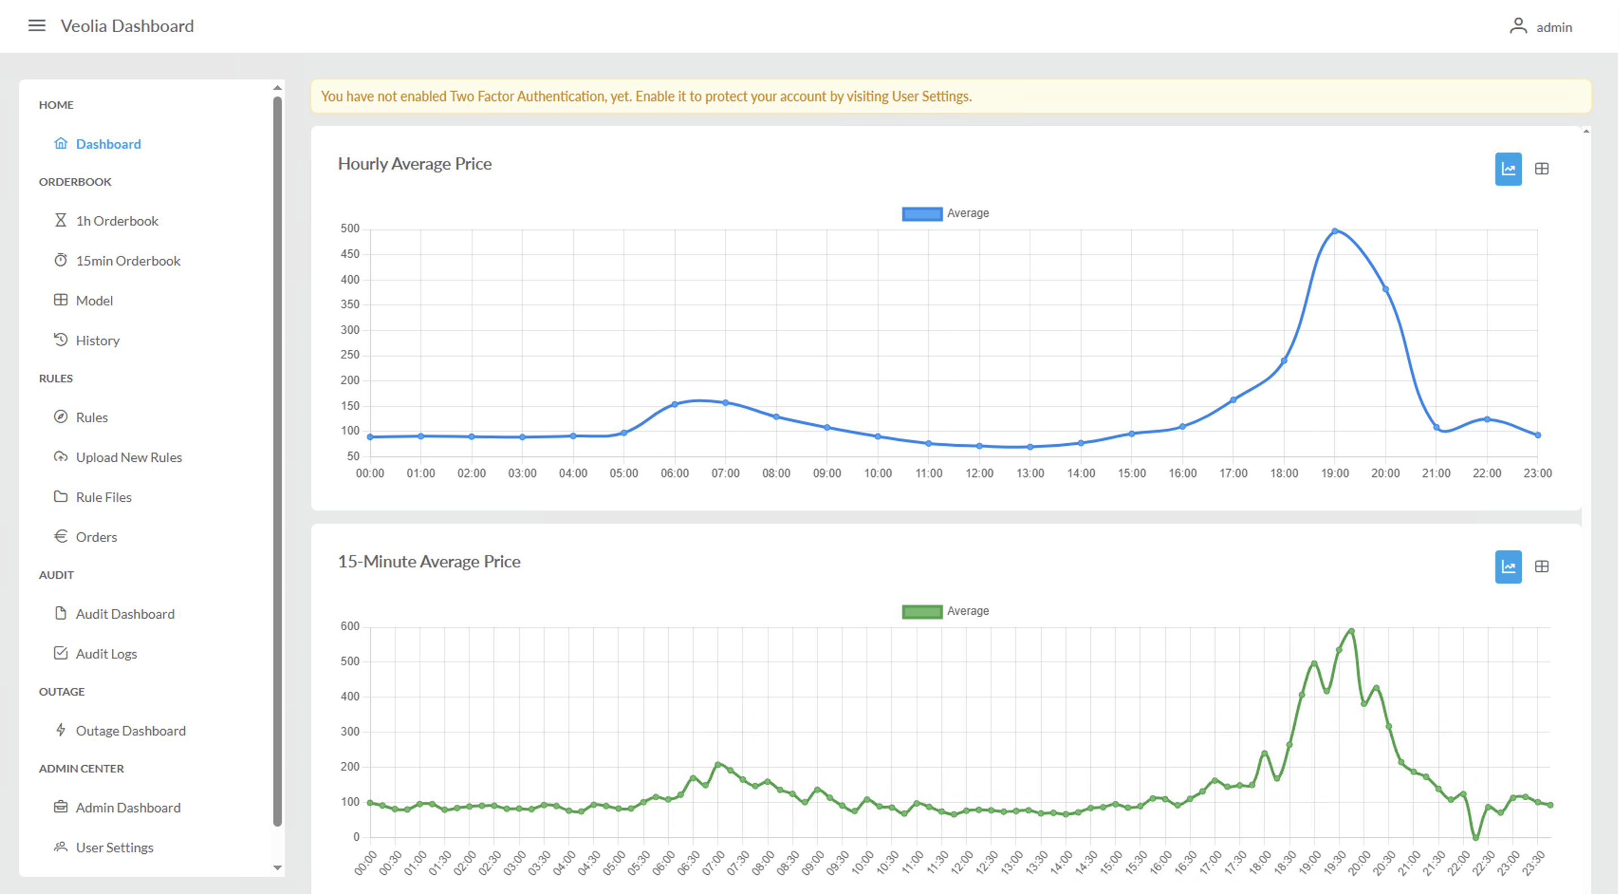Open the hamburger menu icon
Viewport: 1619px width, 894px height.
[37, 26]
